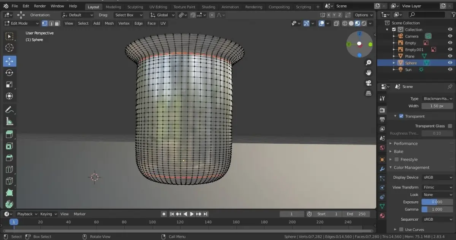Select the Measure tool
Screen dimensions: 456x240
click(9, 121)
